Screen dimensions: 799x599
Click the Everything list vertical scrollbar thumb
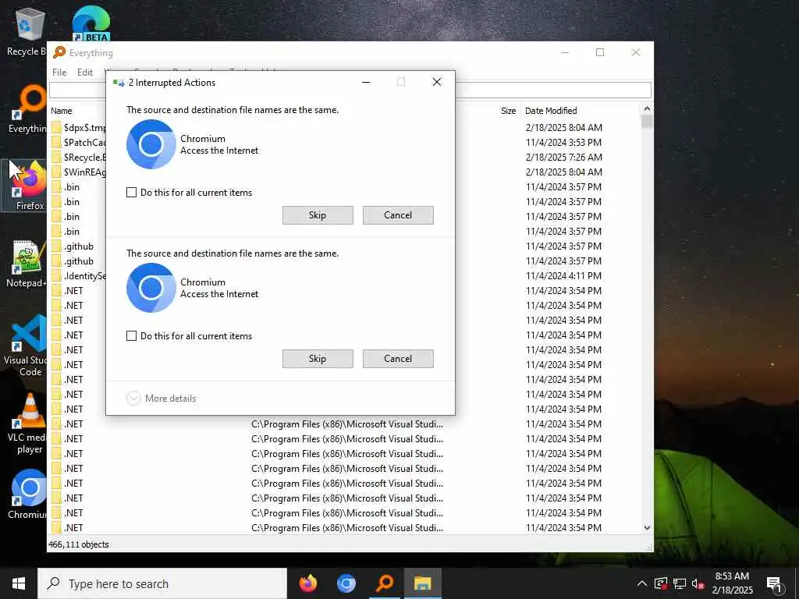point(647,122)
